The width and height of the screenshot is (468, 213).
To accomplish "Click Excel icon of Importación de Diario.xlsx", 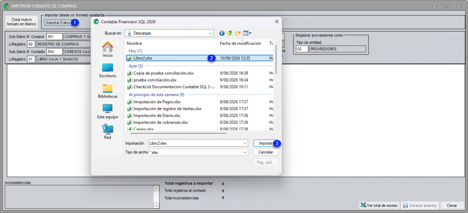I will coord(130,115).
